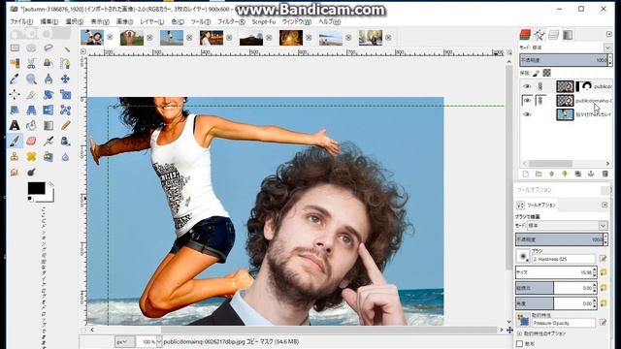The width and height of the screenshot is (621, 349).
Task: Enable the scatter checkbox under dynamics options
Action: (x=520, y=344)
